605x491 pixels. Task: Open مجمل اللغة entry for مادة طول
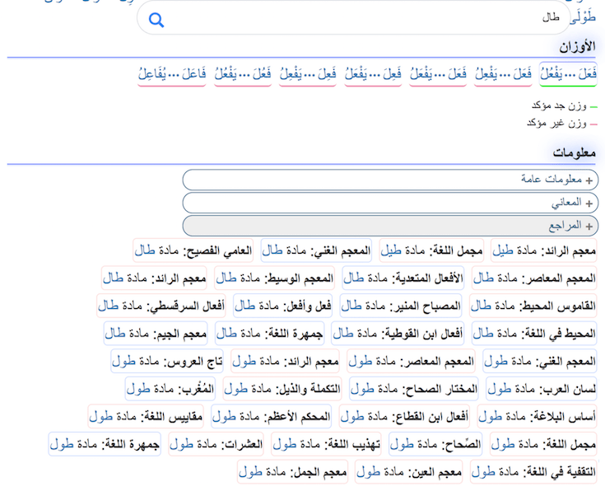[543, 444]
